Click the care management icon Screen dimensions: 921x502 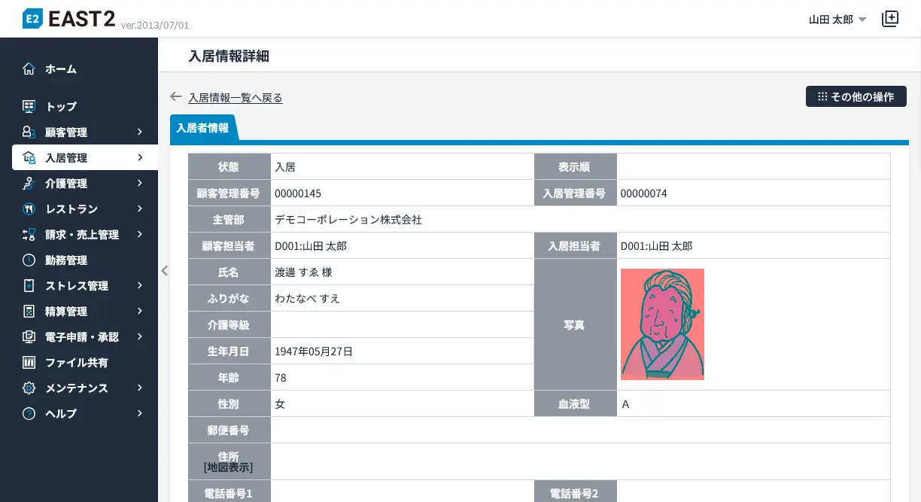coord(29,184)
